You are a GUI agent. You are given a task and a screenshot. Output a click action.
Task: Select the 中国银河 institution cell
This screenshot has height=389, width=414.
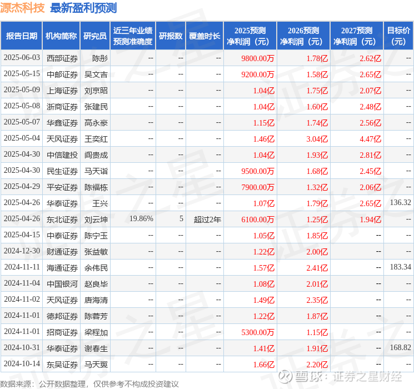[62, 284]
